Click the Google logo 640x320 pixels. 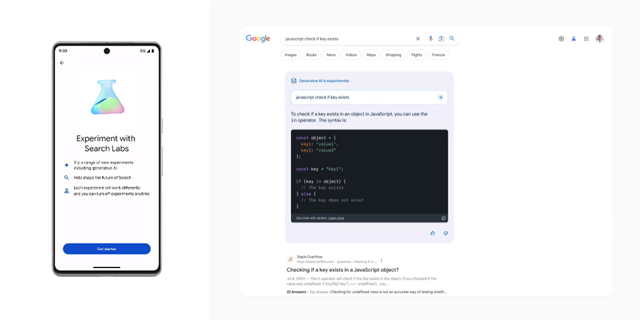tap(258, 39)
